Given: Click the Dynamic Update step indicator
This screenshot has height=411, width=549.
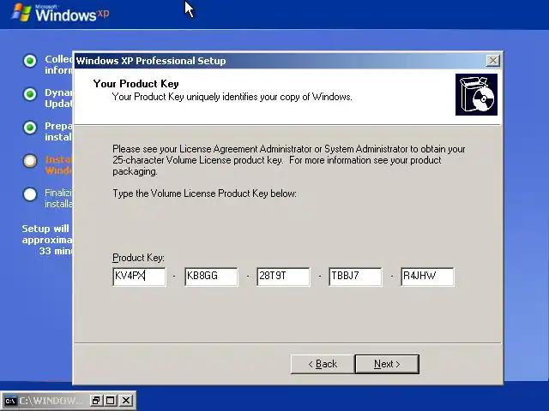Looking at the screenshot, I should (x=30, y=94).
